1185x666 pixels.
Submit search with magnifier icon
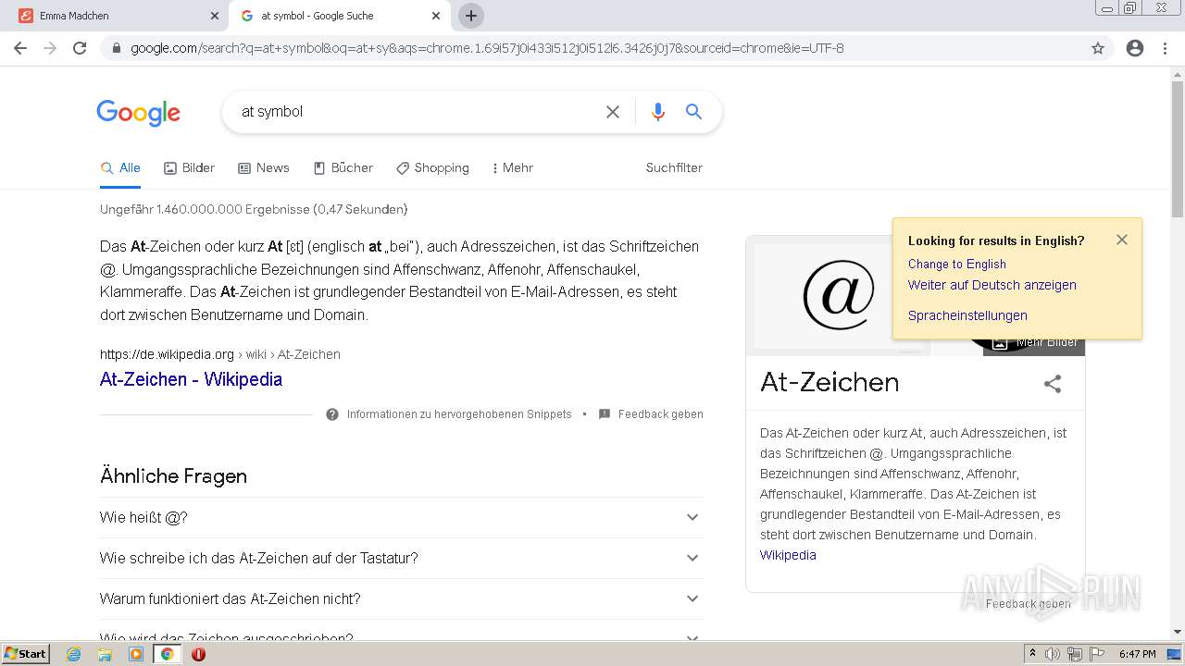tap(693, 112)
